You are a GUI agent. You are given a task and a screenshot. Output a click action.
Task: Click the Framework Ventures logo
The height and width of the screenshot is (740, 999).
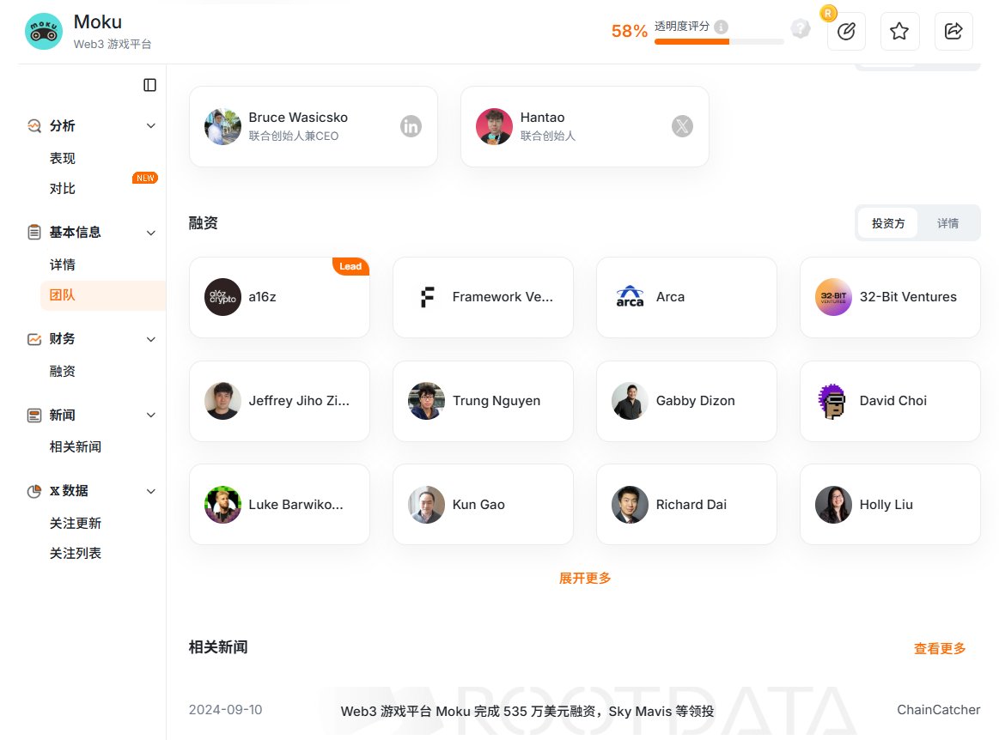pos(427,297)
